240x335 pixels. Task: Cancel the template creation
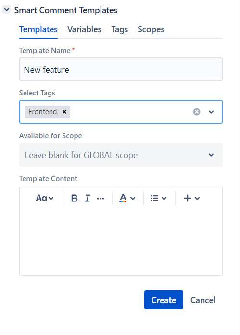coord(202,300)
